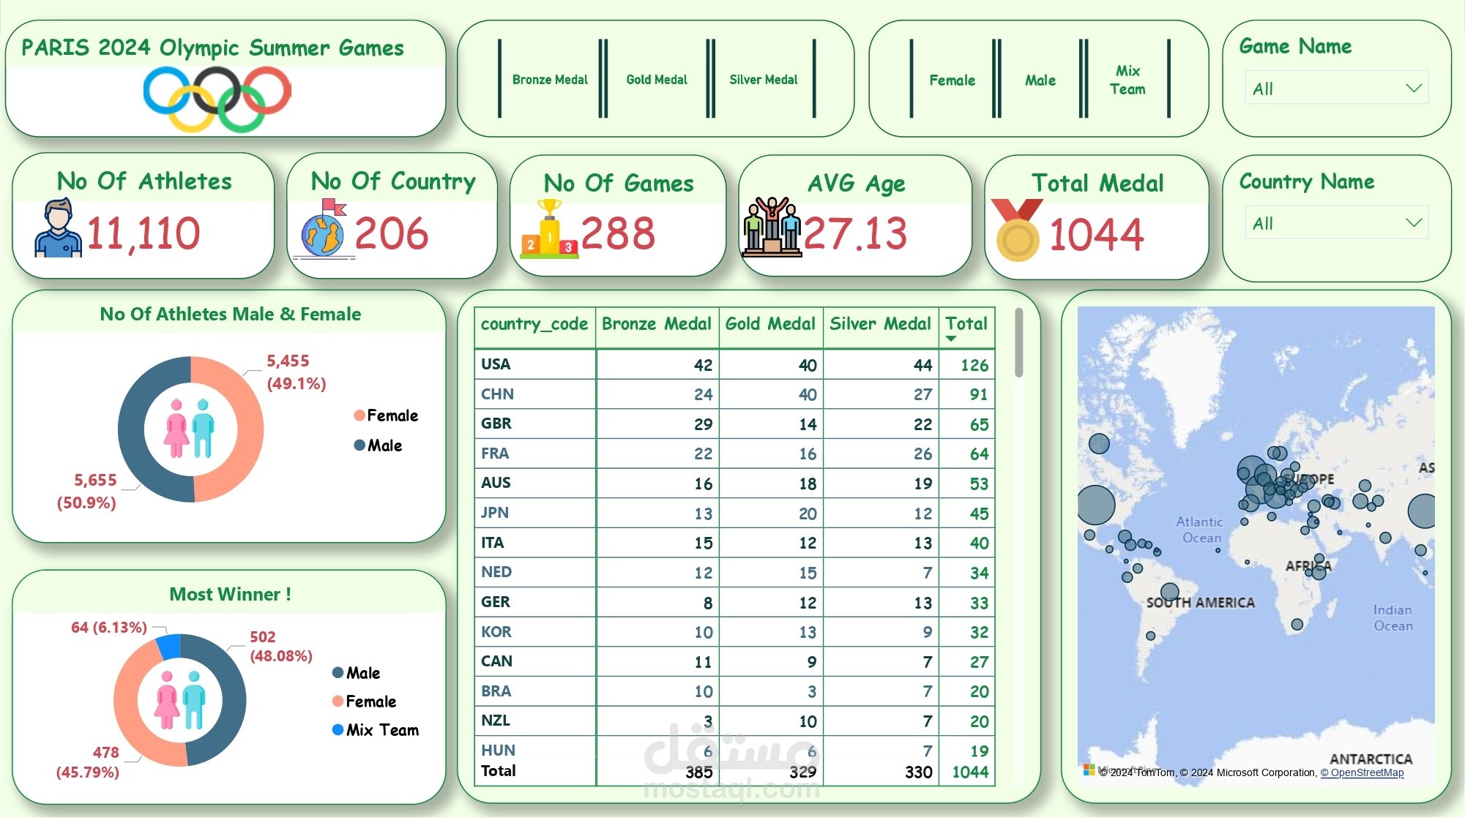This screenshot has height=820, width=1465.
Task: Click the winners on podium icon
Action: click(772, 227)
